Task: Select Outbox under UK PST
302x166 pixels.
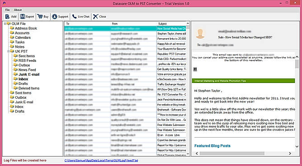Action: coord(24,65)
